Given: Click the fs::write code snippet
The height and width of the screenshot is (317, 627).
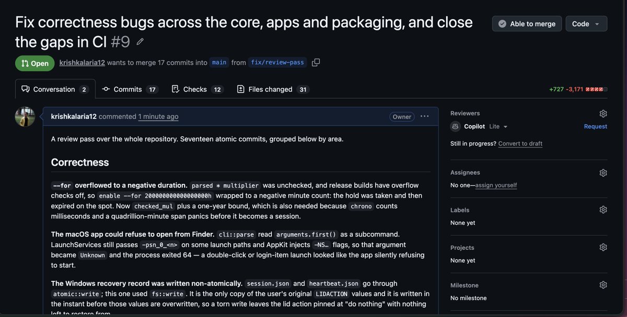Looking at the screenshot, I should [x=167, y=294].
